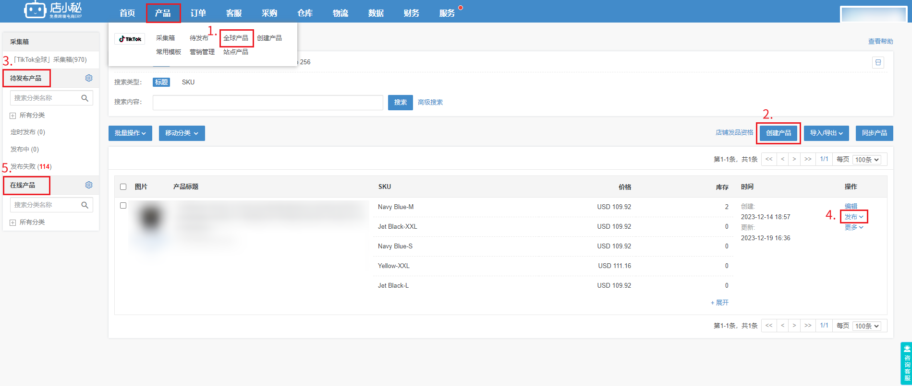Open the 高级搜索 link
Screen dimensions: 912x386
tap(430, 103)
